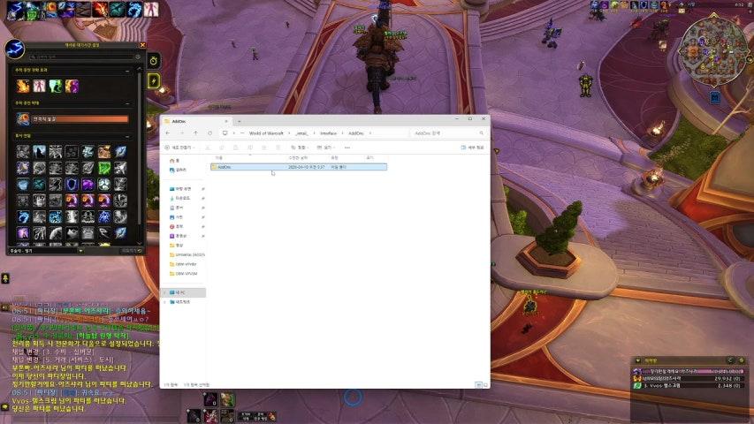Click the undo button at panel bottom
The height and width of the screenshot is (424, 754).
click(132, 251)
